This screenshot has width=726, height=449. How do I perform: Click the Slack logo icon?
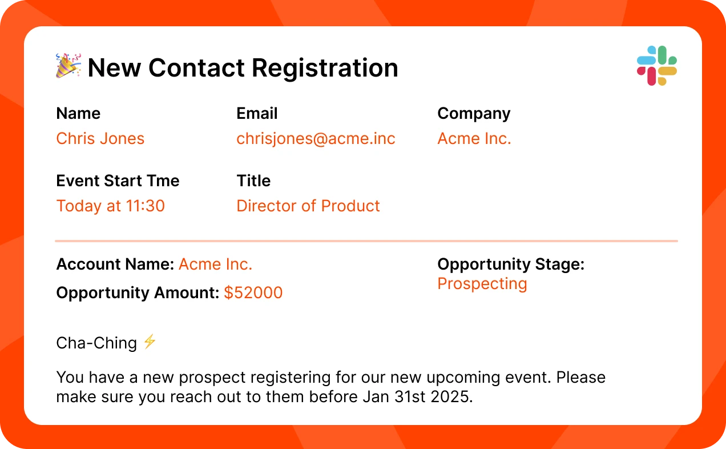(656, 66)
